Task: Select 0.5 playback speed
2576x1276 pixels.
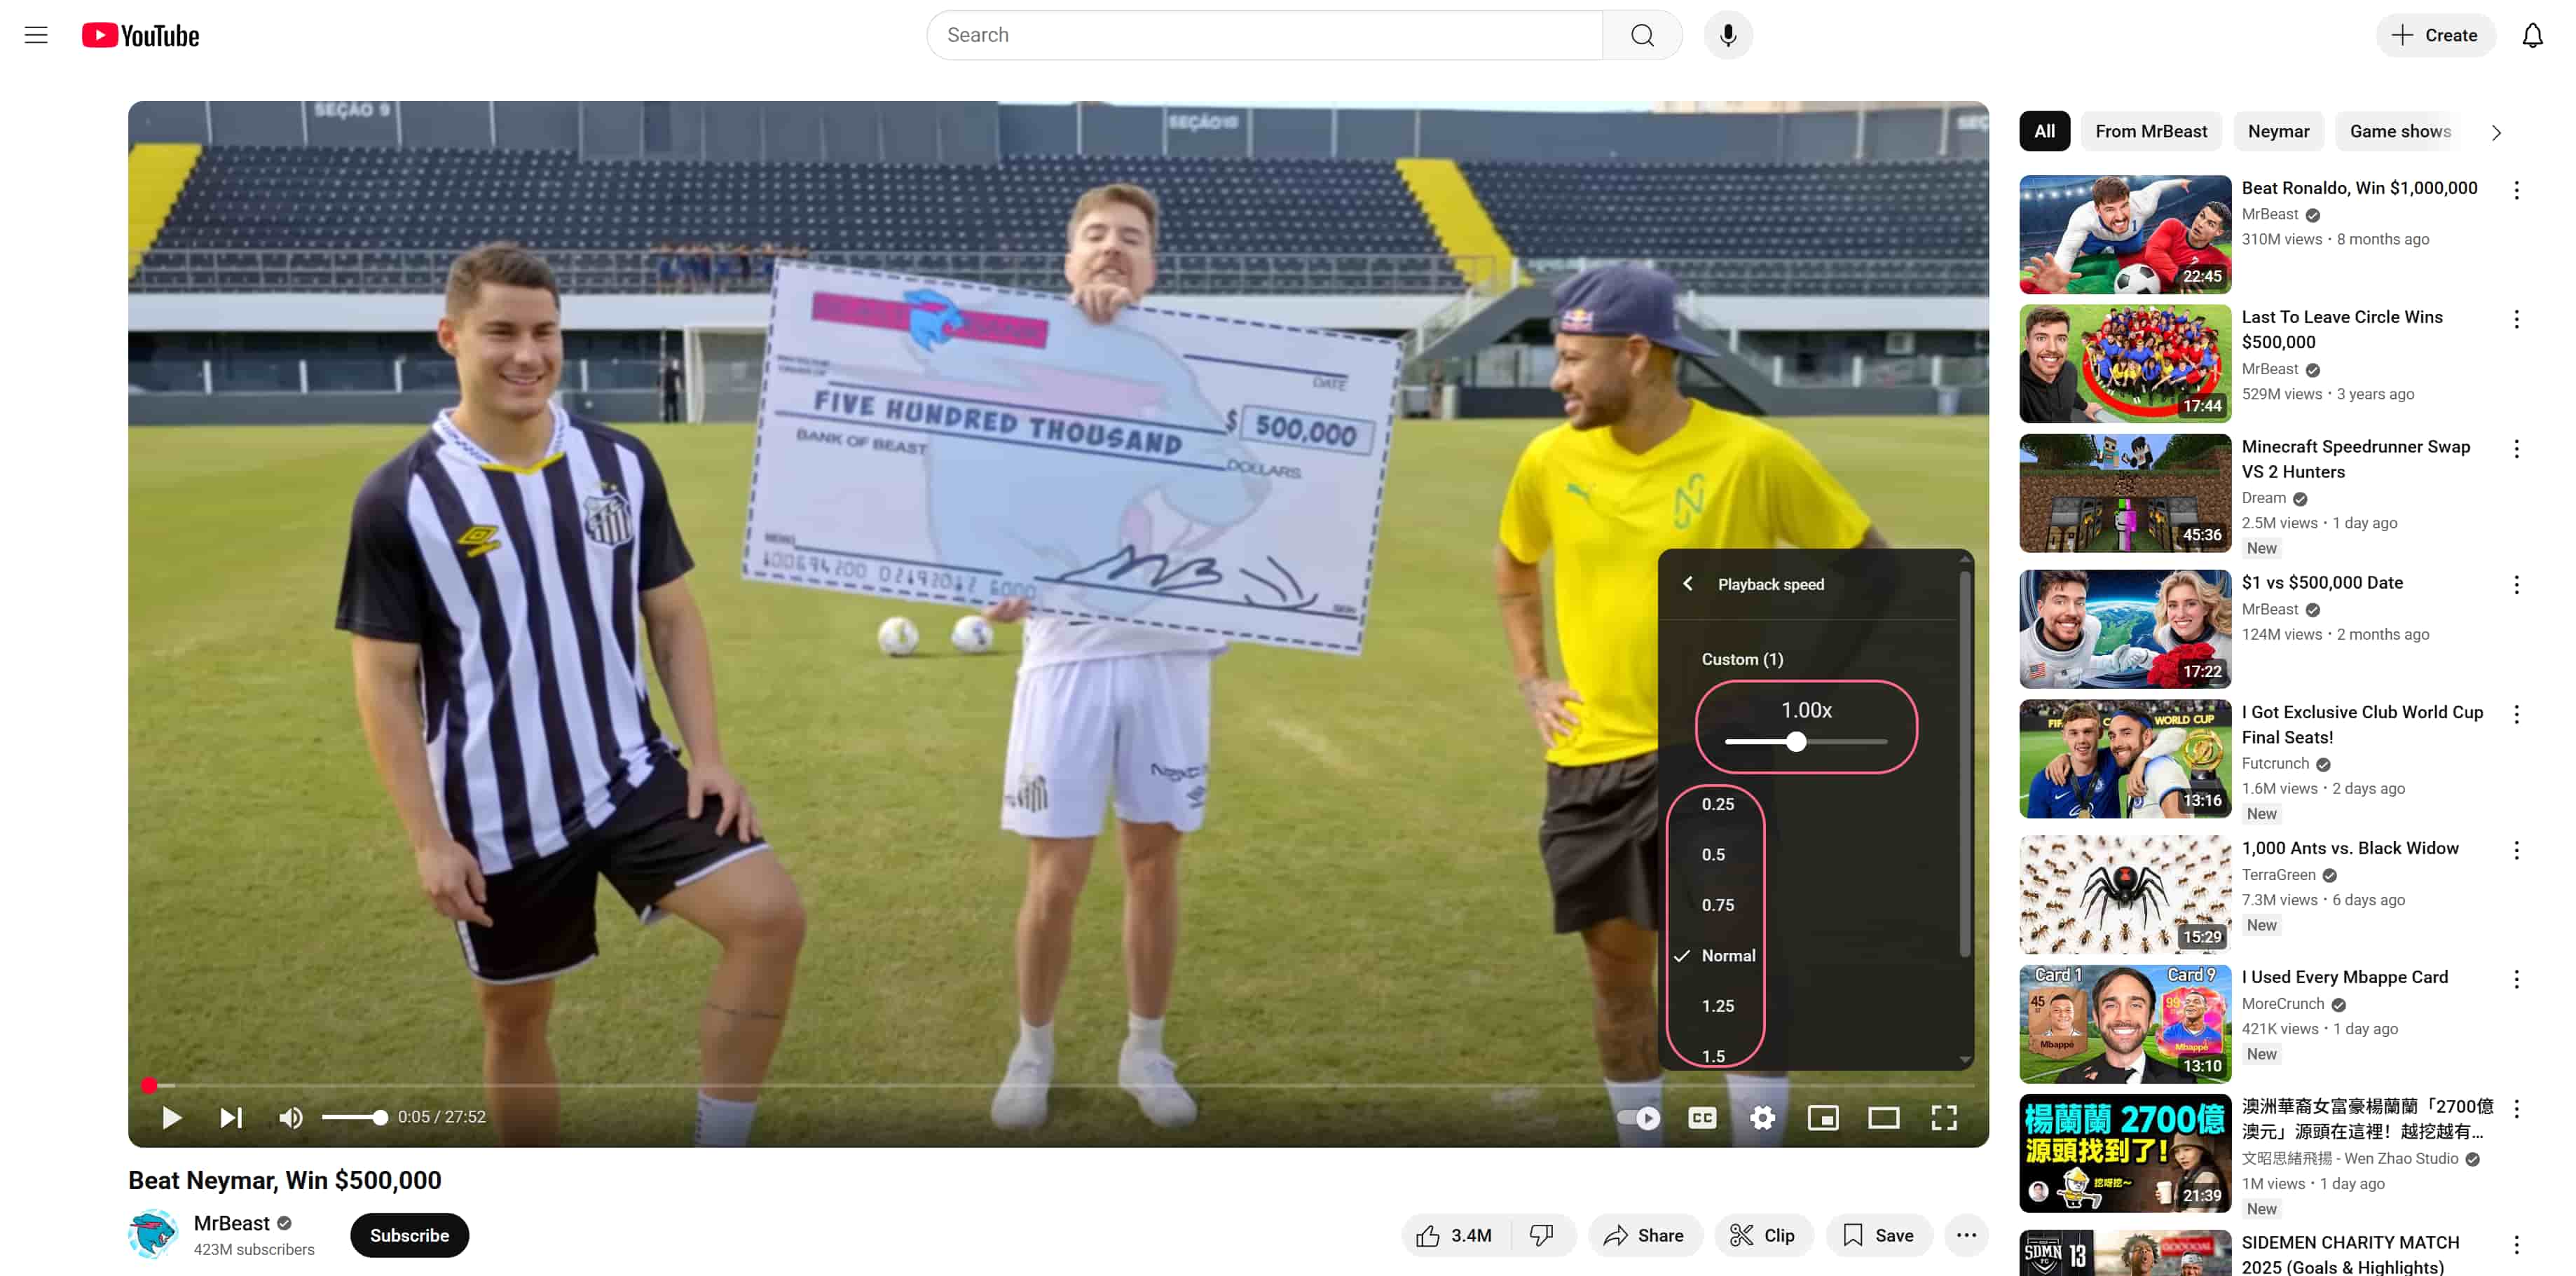Action: click(x=1714, y=855)
